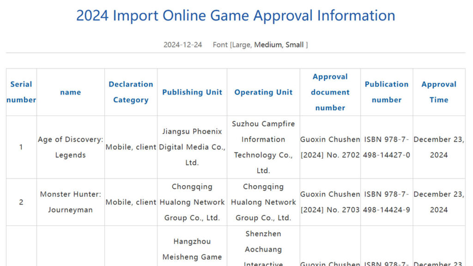Select the Suzhou Campfire Information Technology cell
The width and height of the screenshot is (473, 266).
click(x=263, y=147)
